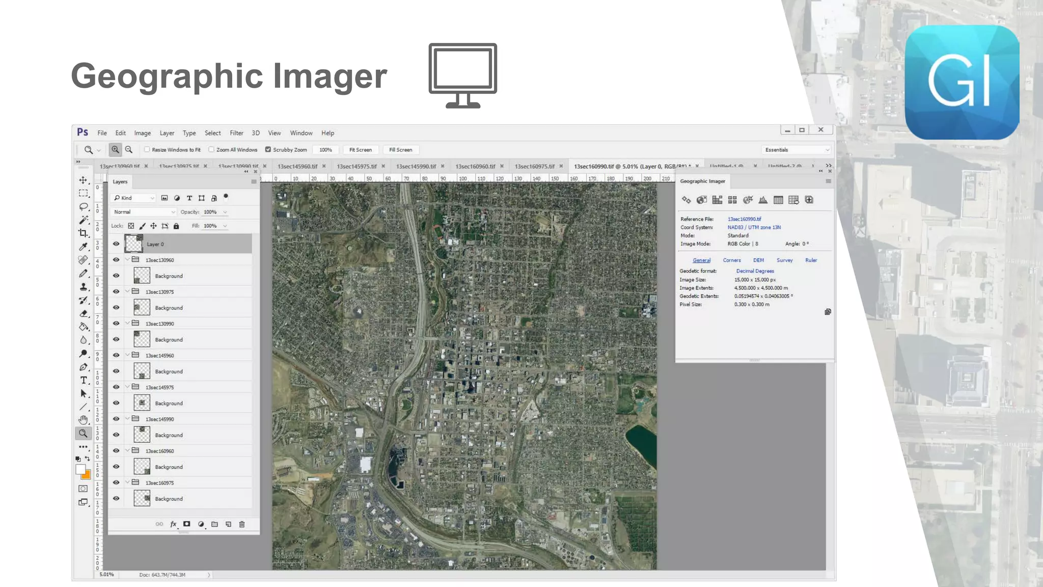The height and width of the screenshot is (587, 1043).
Task: Select the Rectangular Marquee tool
Action: tap(83, 194)
